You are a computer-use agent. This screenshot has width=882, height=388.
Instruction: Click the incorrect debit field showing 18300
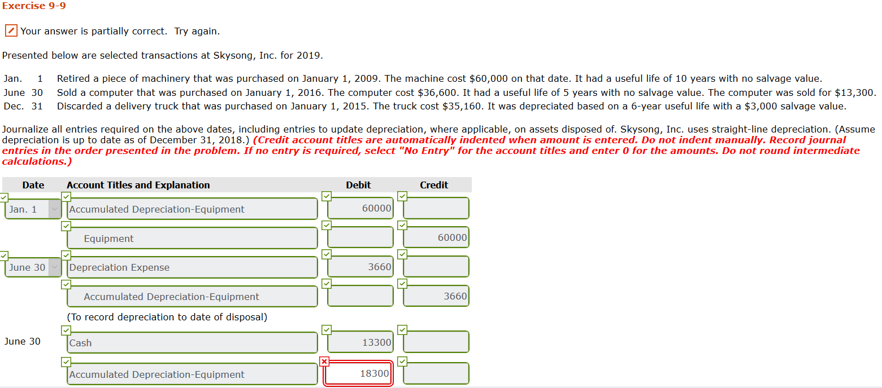[x=358, y=374]
